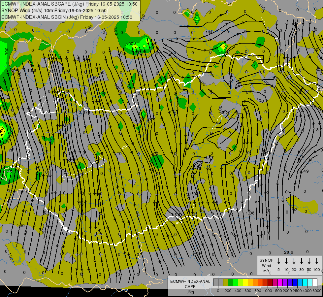Click the wind arrow above the 10 label
This screenshot has width=323, height=297.
click(286, 261)
